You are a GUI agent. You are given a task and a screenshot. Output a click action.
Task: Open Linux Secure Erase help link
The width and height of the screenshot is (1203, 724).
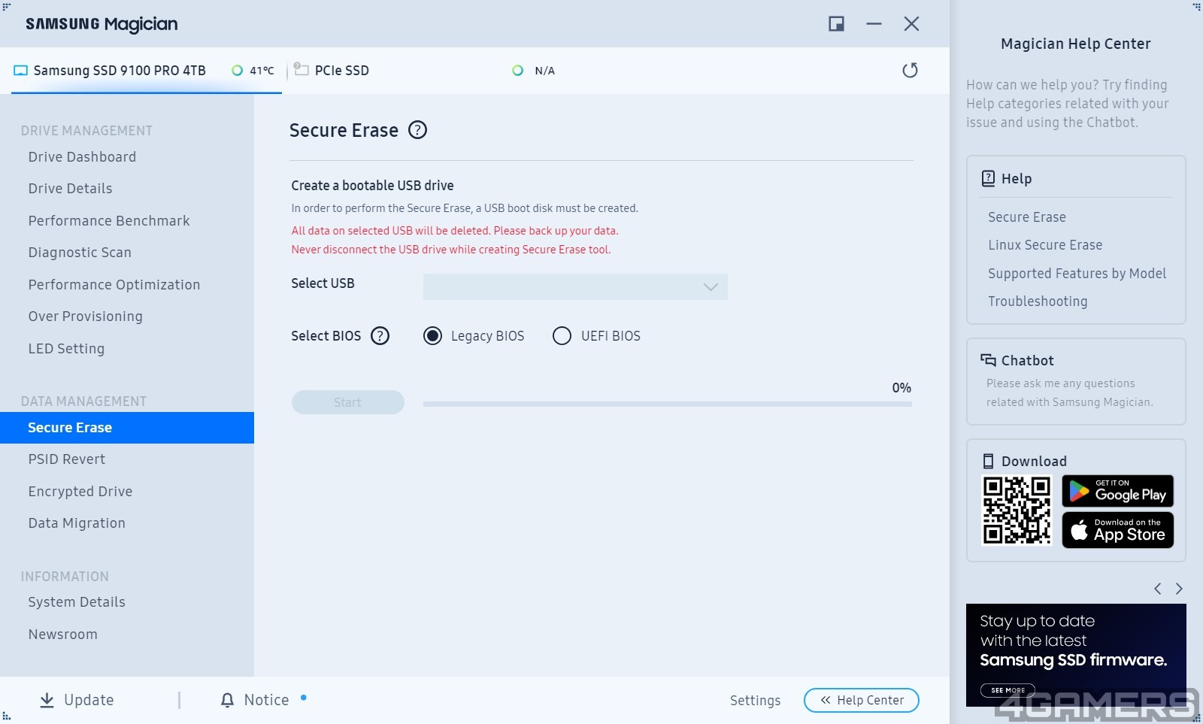point(1045,244)
